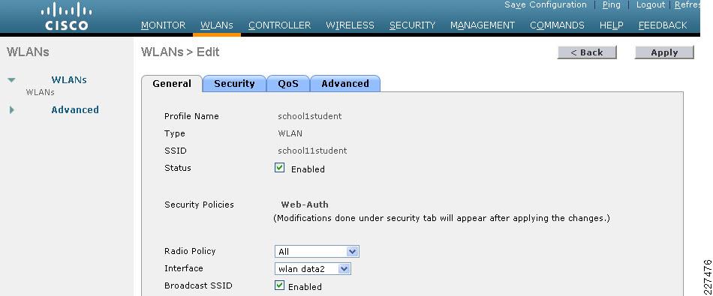Open the SECURITY menu
Screen dimensions: 713x296
[413, 25]
